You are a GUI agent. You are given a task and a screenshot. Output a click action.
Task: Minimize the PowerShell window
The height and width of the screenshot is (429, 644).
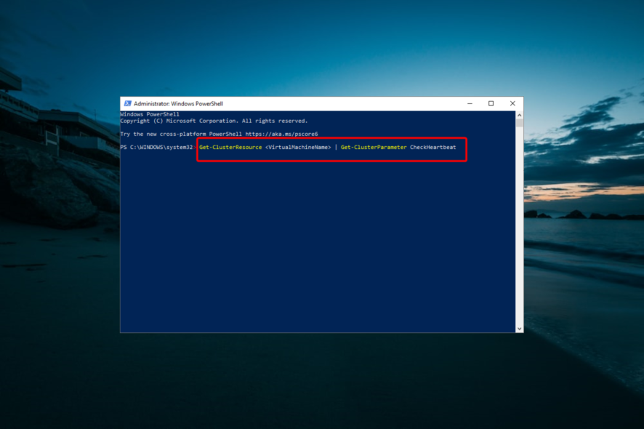pyautogui.click(x=470, y=103)
